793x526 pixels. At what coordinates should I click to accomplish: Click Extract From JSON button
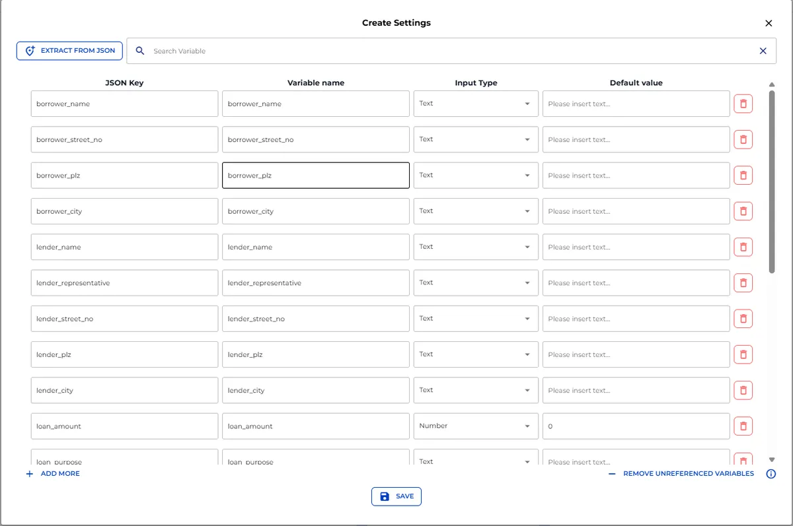click(70, 51)
